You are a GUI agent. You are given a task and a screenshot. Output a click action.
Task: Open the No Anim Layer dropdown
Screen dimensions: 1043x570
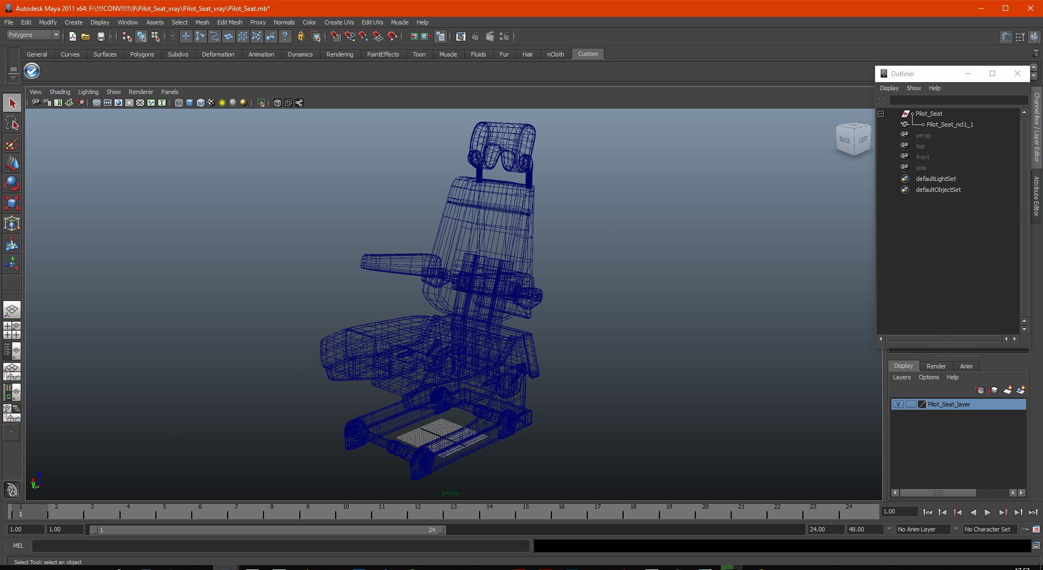(x=923, y=529)
